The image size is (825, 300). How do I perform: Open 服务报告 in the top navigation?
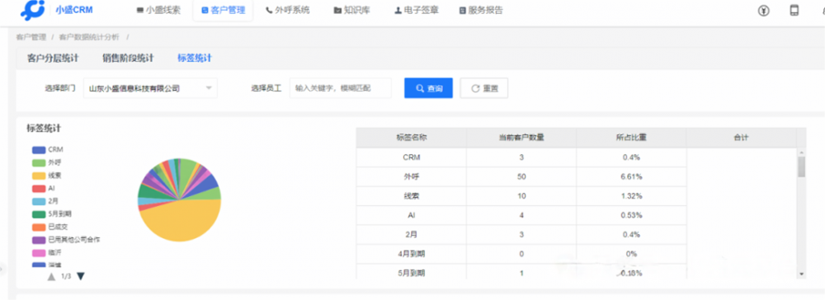coord(481,10)
